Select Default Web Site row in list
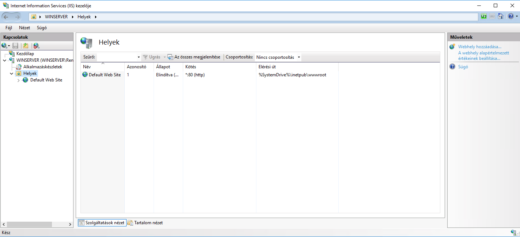Image resolution: width=520 pixels, height=237 pixels. [105, 75]
